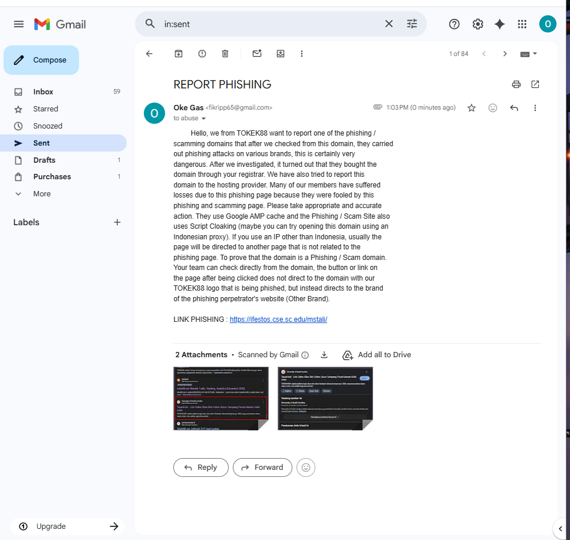Create new label plus icon
This screenshot has width=570, height=540.
point(117,222)
